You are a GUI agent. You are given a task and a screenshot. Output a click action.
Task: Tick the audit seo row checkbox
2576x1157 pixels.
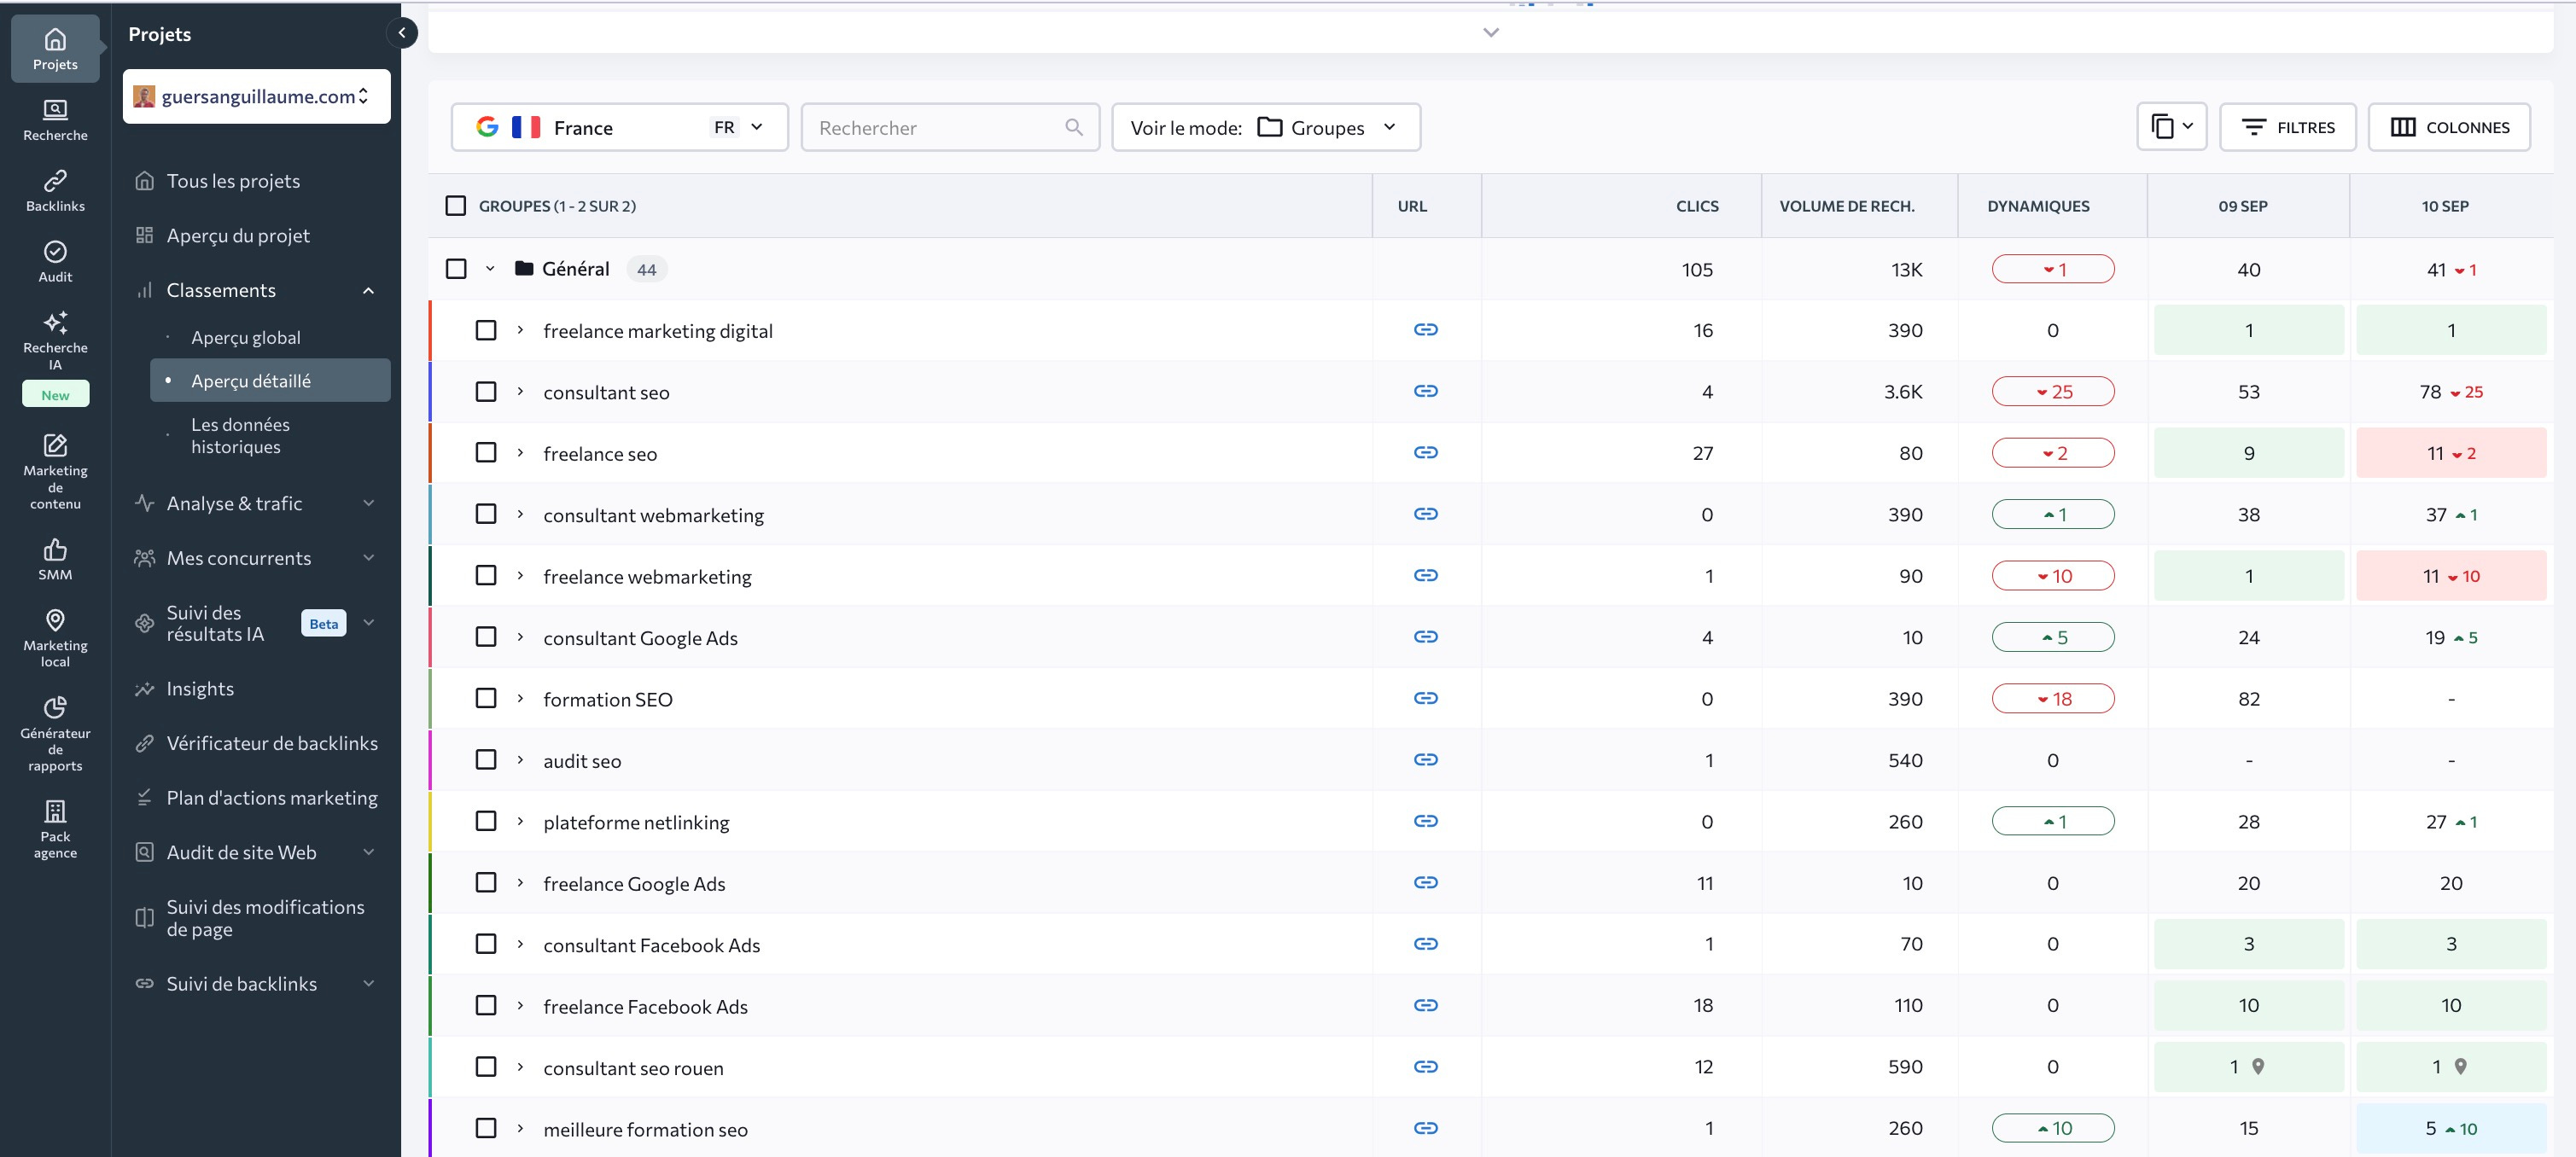[486, 760]
